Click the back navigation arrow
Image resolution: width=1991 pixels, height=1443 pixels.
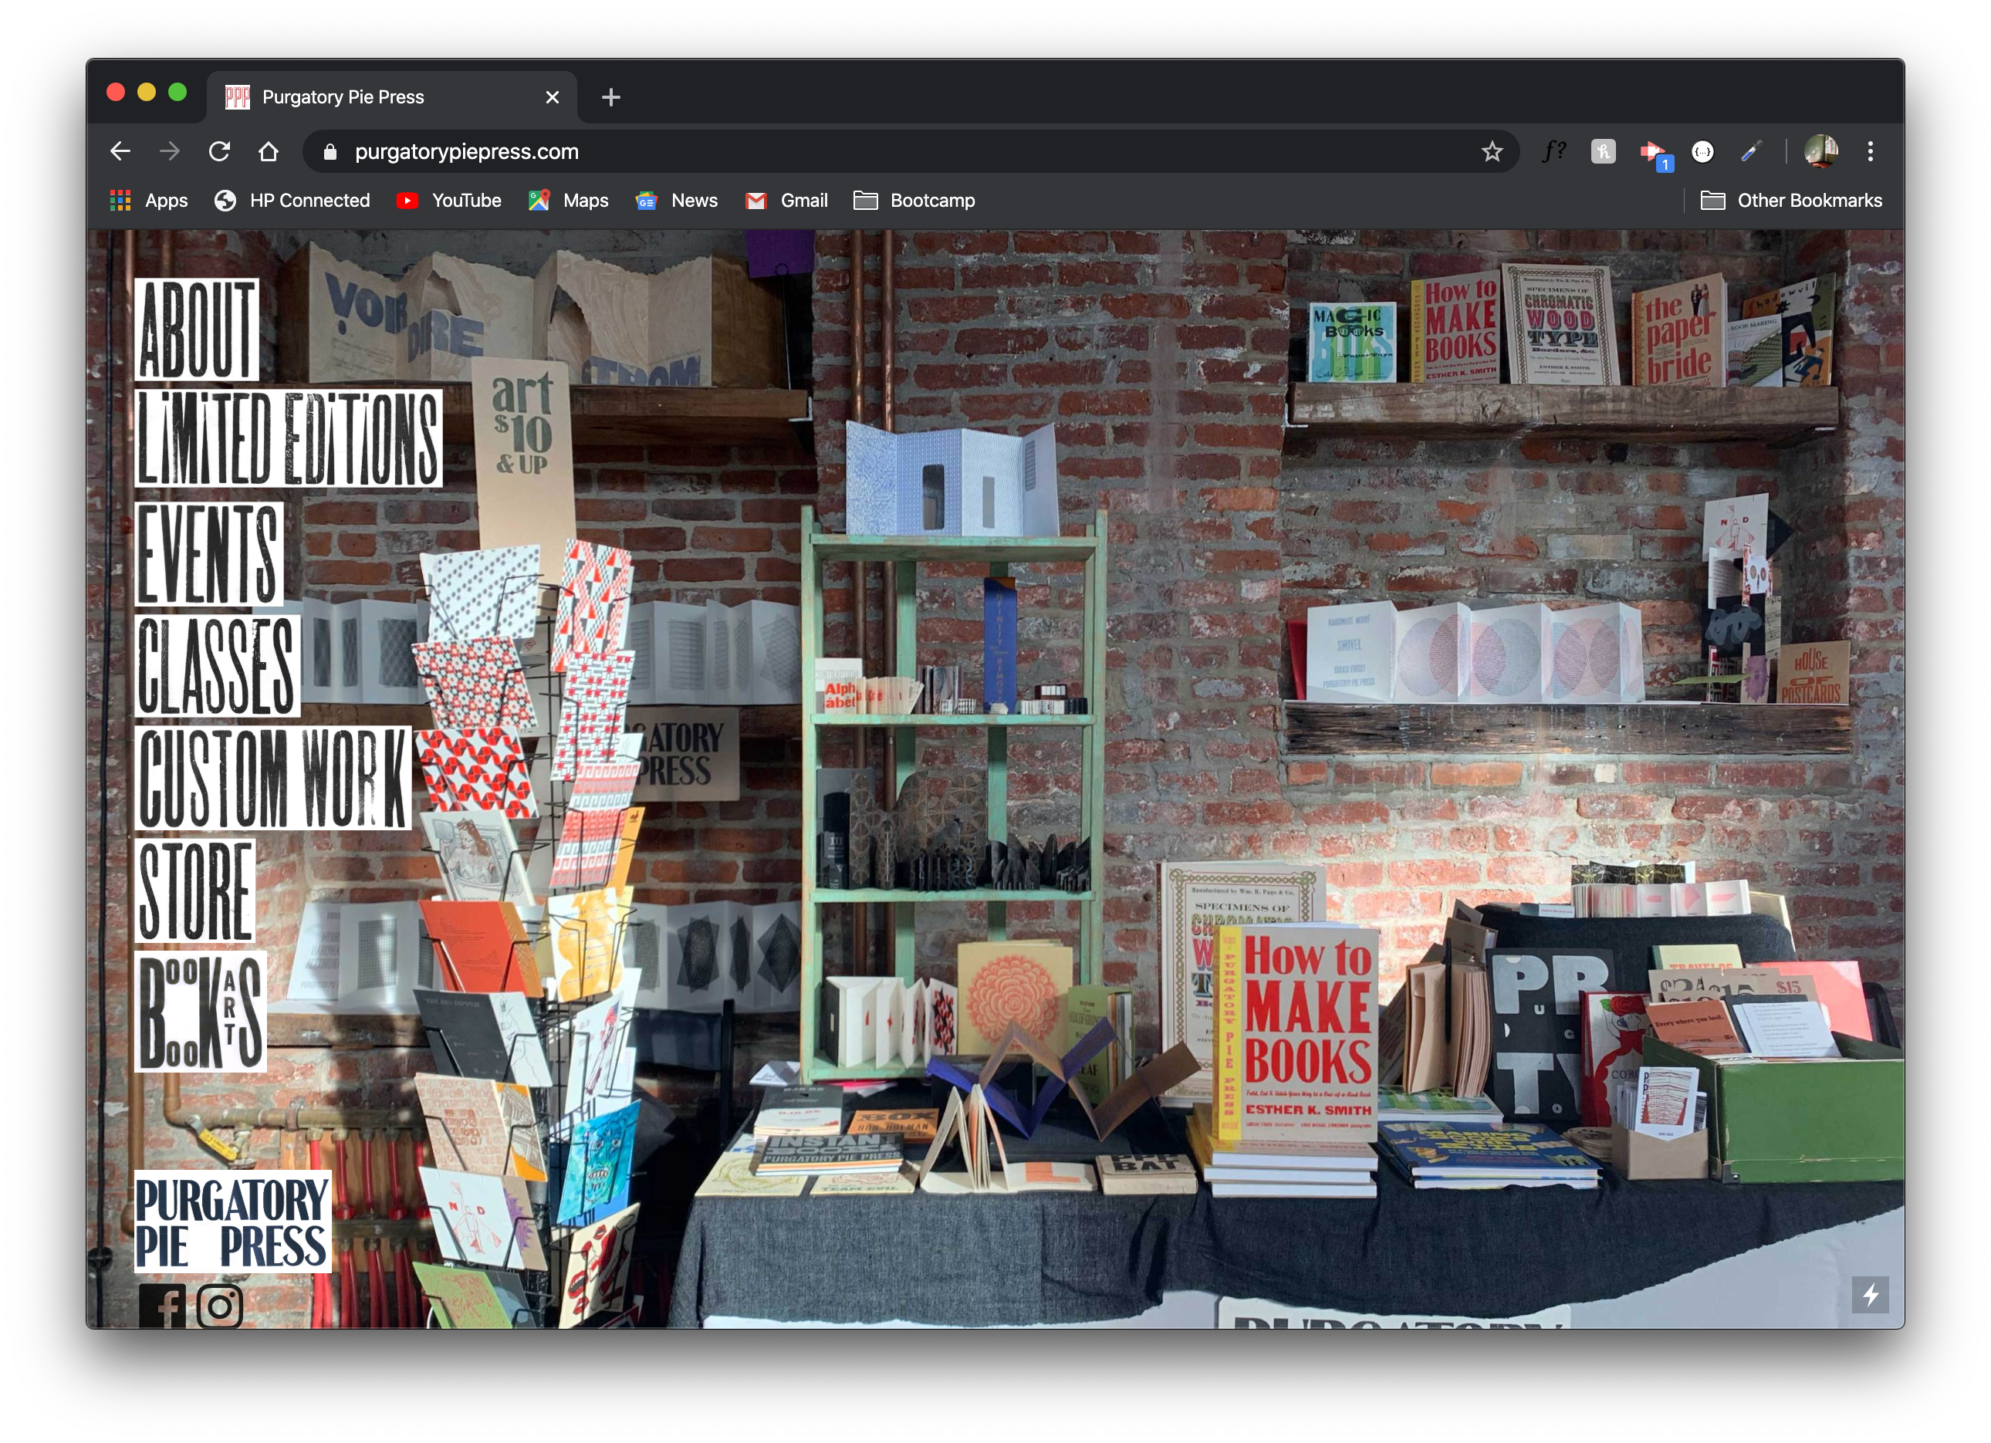[120, 152]
